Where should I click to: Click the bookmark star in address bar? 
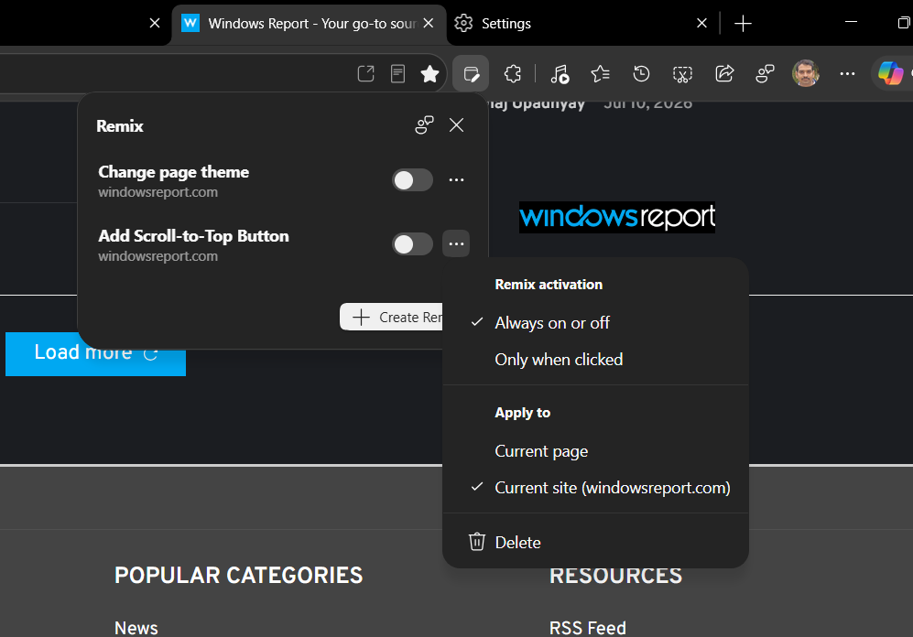click(429, 74)
